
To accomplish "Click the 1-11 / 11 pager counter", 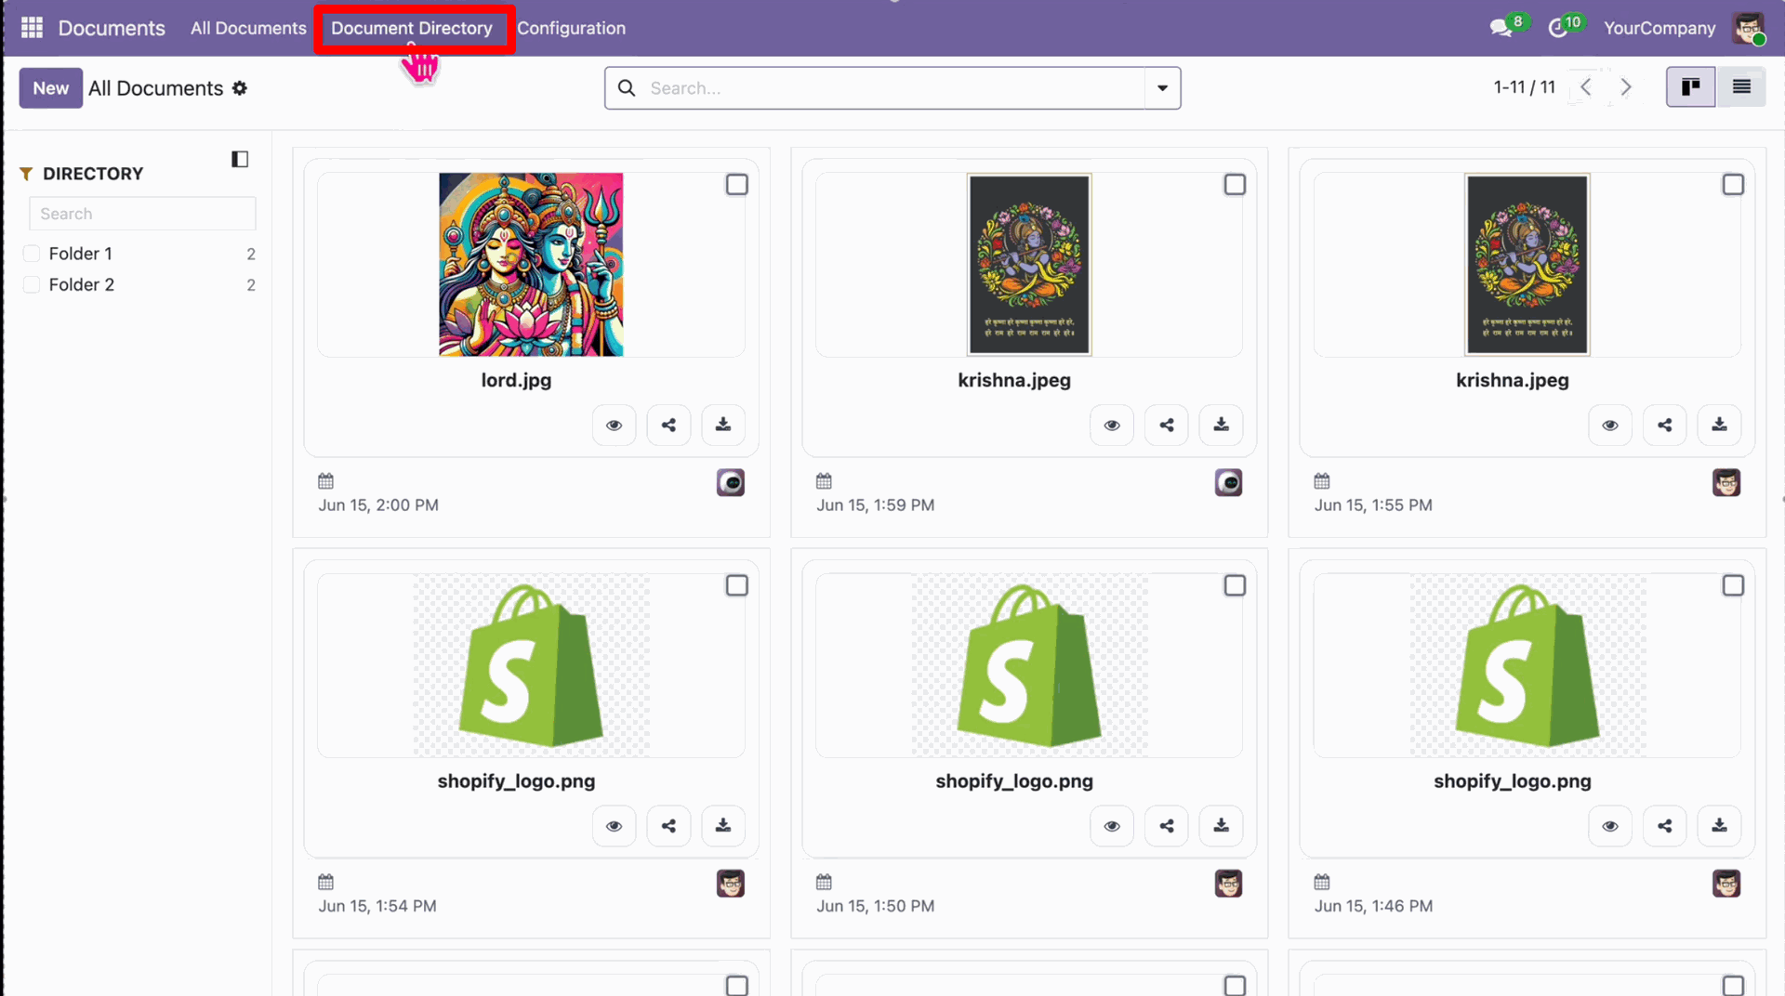I will tap(1524, 87).
